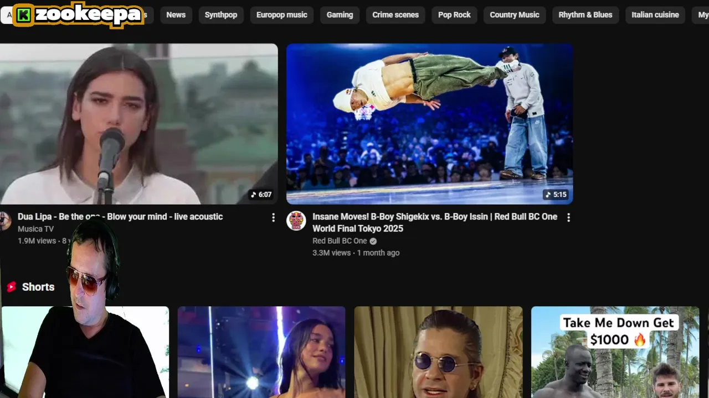Open the Insane Moves B-Boy Shigekix title

[x=435, y=222]
